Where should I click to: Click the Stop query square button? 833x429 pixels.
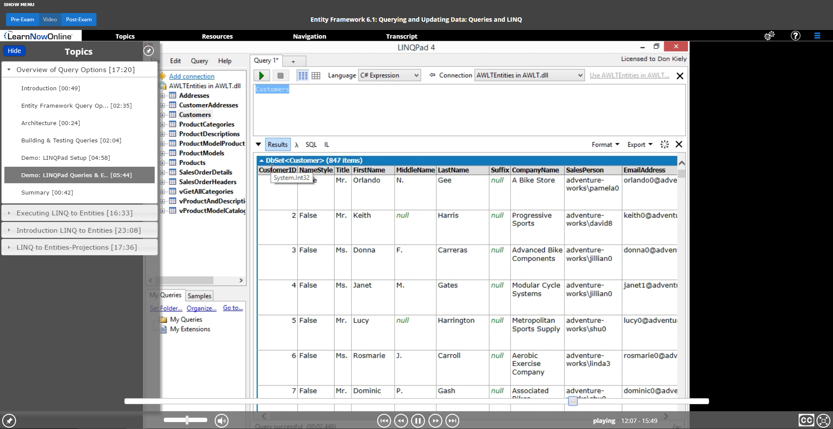point(280,76)
